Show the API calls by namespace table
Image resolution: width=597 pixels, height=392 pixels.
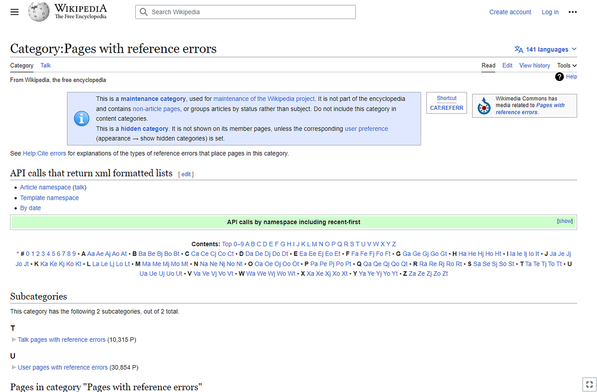point(565,221)
